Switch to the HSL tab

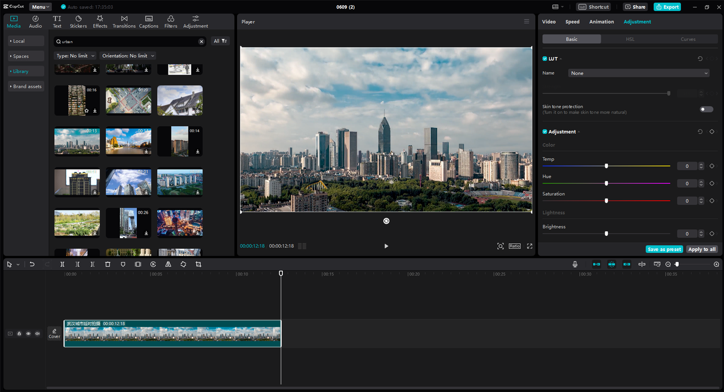(630, 39)
